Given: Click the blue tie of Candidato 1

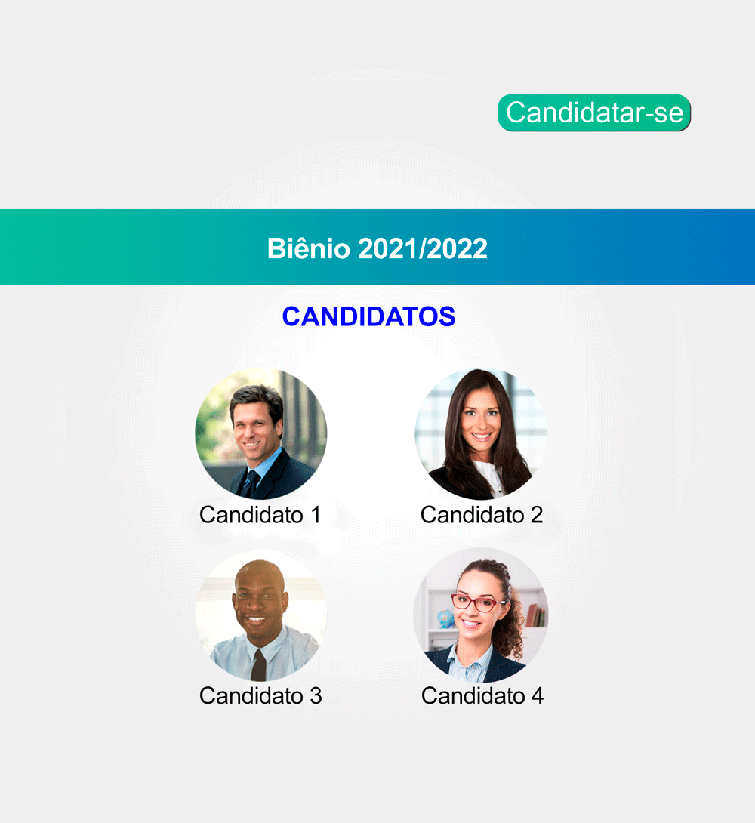Looking at the screenshot, I should pos(250,484).
